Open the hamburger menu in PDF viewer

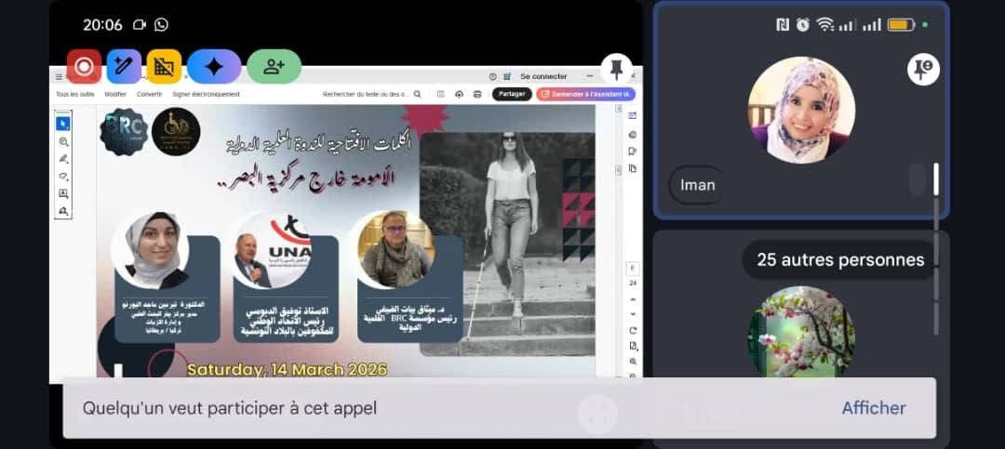pyautogui.click(x=60, y=76)
